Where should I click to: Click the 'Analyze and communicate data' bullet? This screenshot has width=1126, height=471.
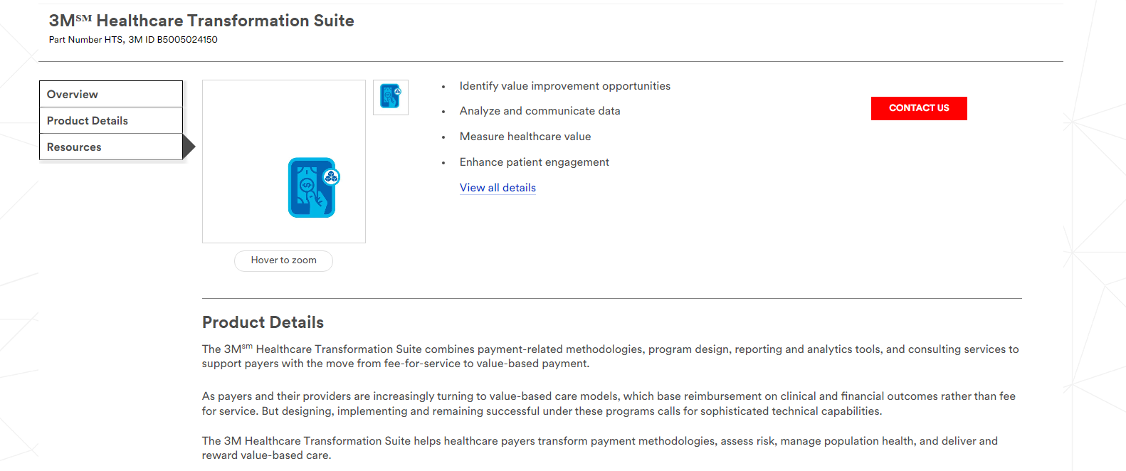click(x=540, y=111)
